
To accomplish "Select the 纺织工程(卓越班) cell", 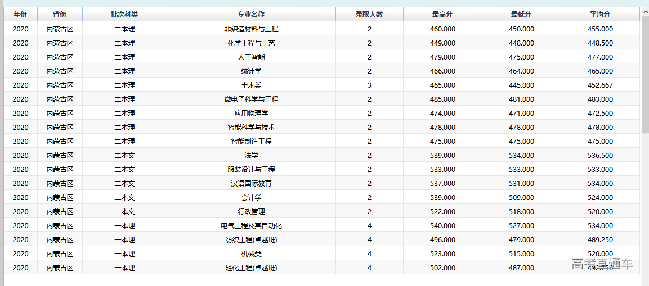I will pos(251,239).
